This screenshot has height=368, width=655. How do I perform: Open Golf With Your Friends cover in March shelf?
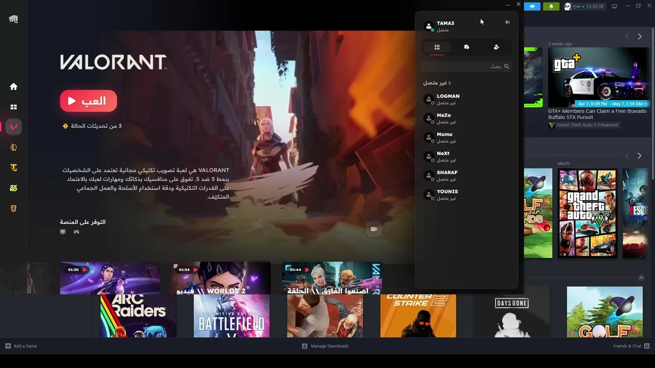(538, 213)
